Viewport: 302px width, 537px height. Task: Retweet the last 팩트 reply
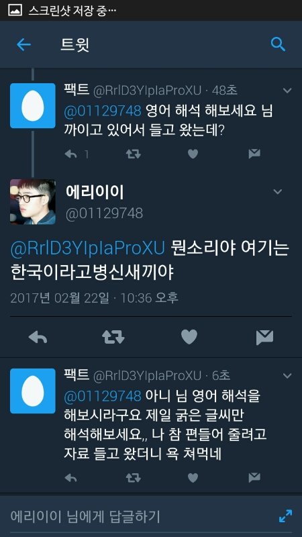133,477
